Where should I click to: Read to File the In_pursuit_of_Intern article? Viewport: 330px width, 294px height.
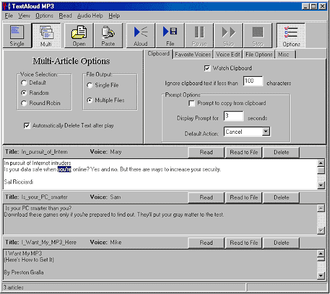[x=244, y=152]
